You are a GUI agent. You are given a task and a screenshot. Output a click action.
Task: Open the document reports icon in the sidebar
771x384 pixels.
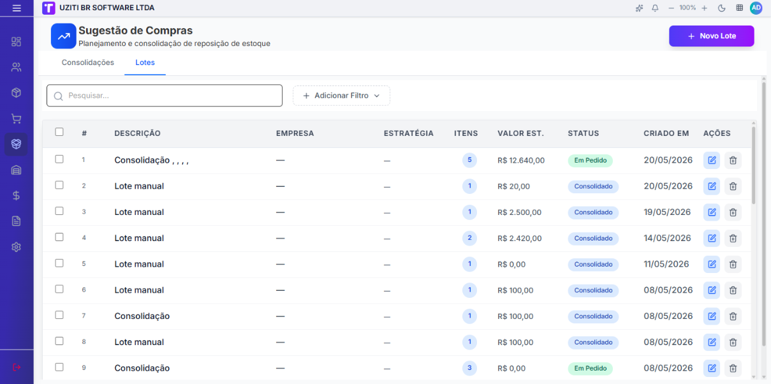coord(17,221)
